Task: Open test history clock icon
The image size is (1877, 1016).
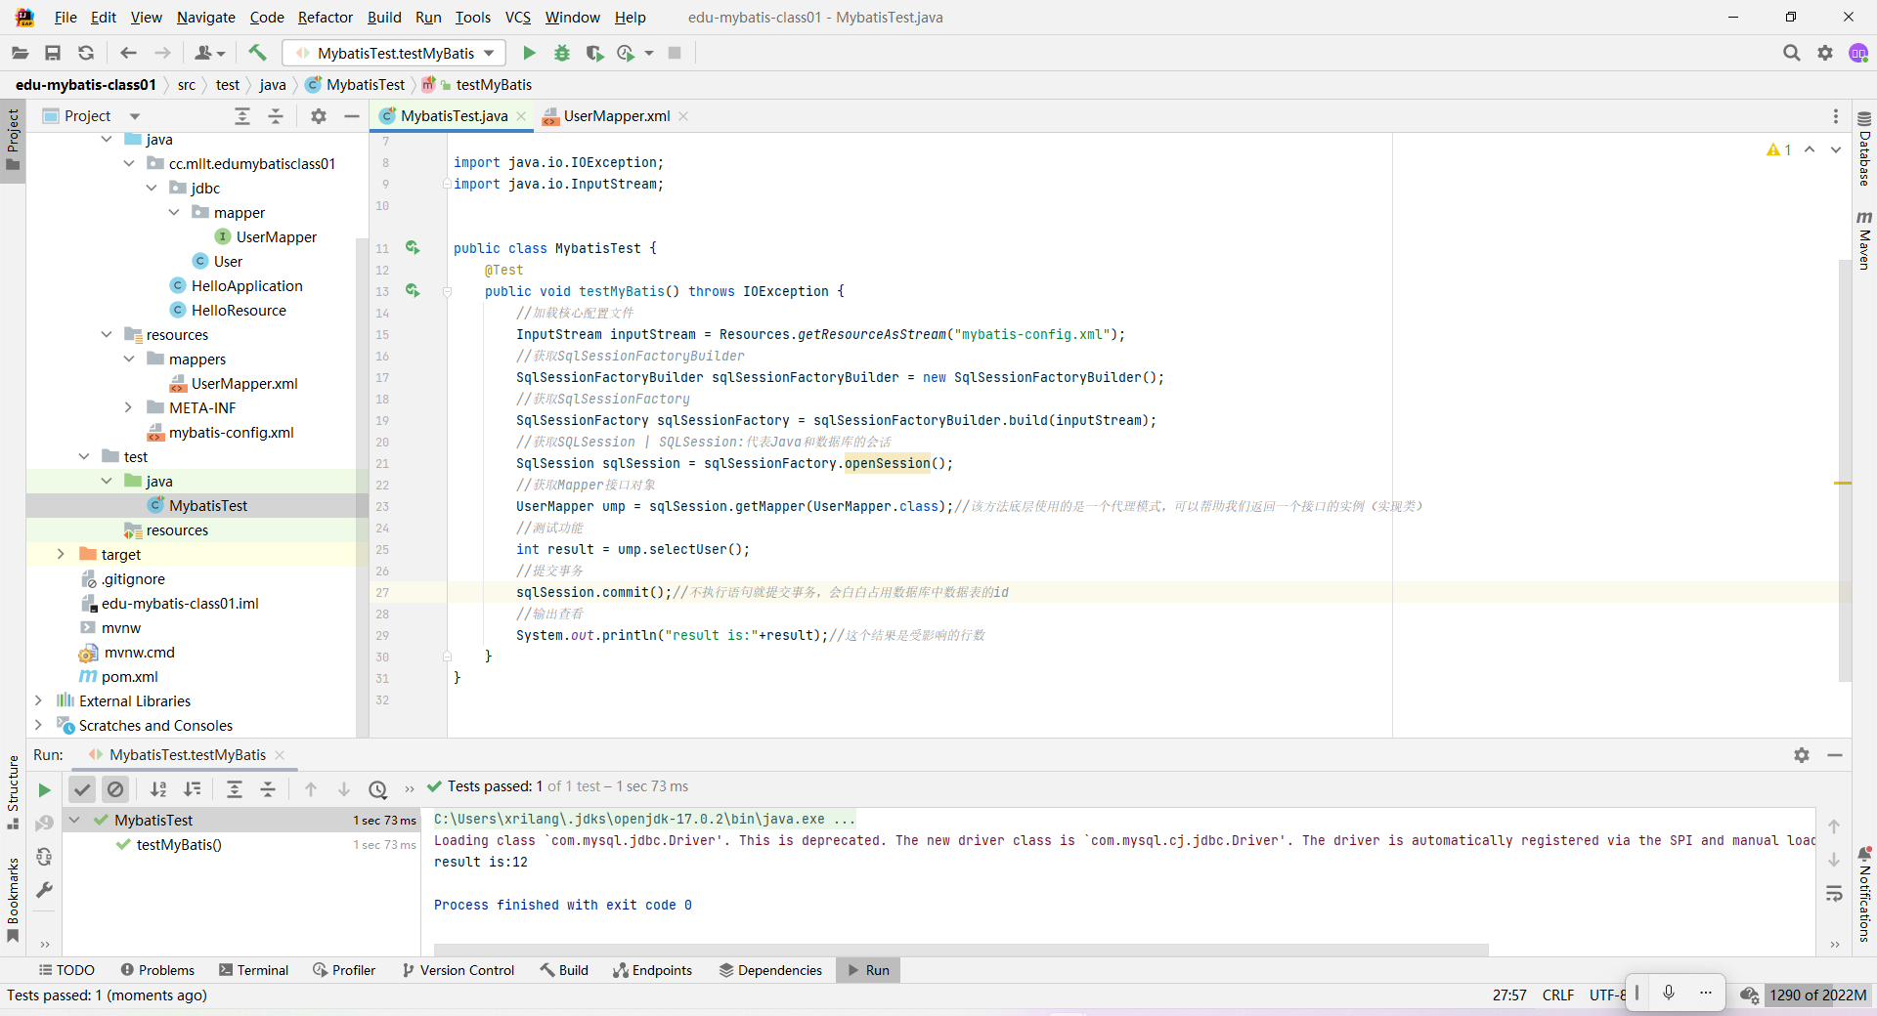Action: [378, 789]
